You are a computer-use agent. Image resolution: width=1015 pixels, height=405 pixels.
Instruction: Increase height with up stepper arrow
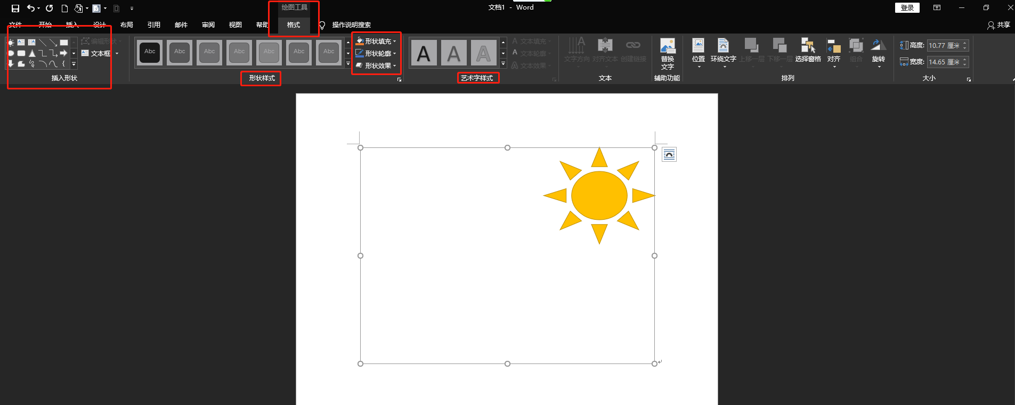point(965,43)
